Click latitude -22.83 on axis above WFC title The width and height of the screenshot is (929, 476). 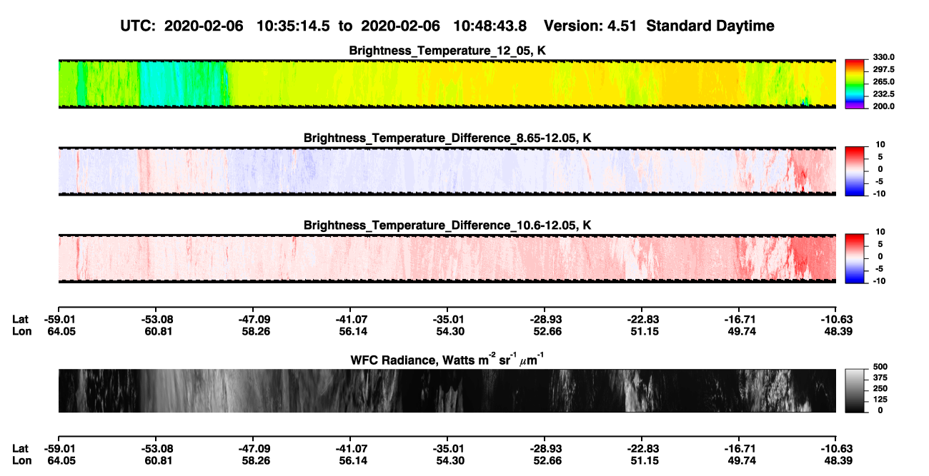(642, 319)
